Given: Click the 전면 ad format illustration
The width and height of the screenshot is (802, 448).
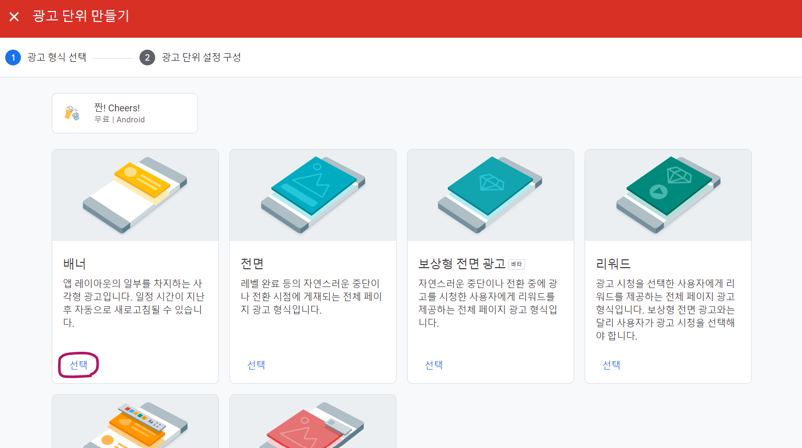Looking at the screenshot, I should (x=313, y=195).
